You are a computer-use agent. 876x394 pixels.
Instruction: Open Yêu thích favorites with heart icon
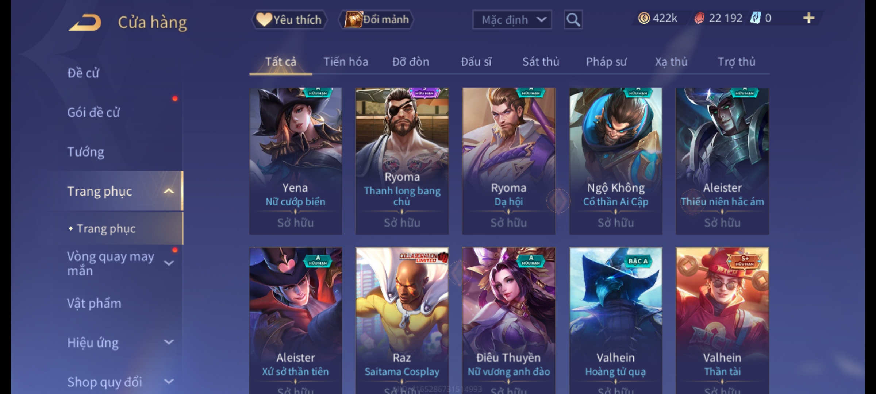[x=289, y=19]
